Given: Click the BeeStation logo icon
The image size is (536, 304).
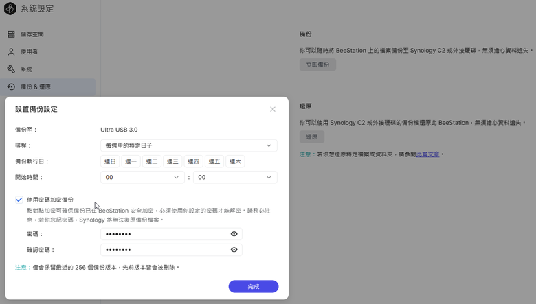Looking at the screenshot, I should coord(10,8).
